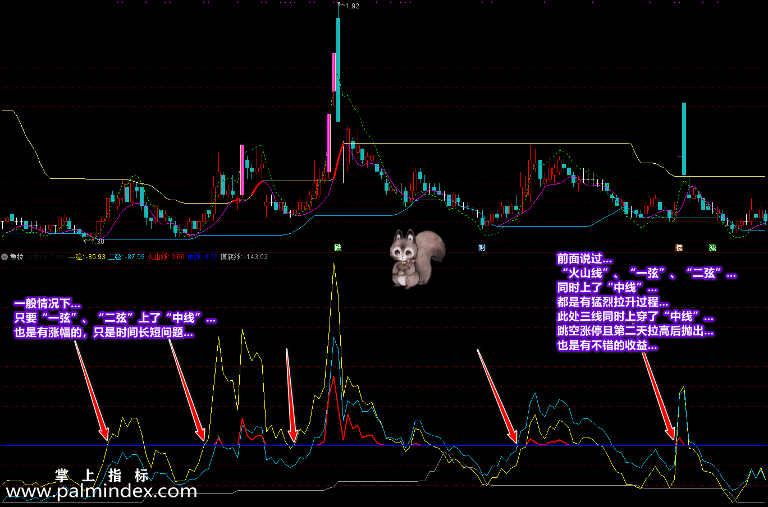Select the 二弦 value -87.59 label
This screenshot has width=768, height=507.
coord(126,257)
